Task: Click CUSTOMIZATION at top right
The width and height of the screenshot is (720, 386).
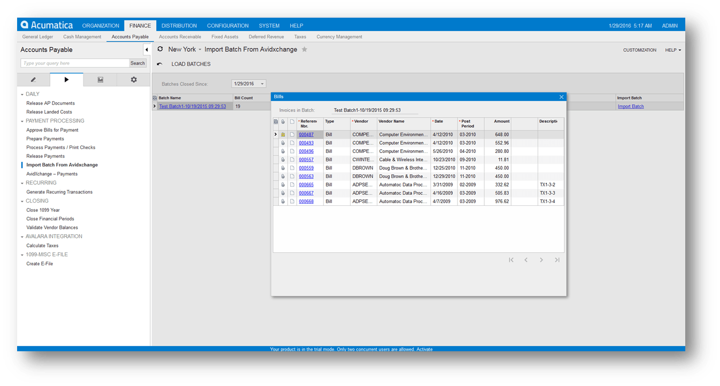Action: [640, 50]
